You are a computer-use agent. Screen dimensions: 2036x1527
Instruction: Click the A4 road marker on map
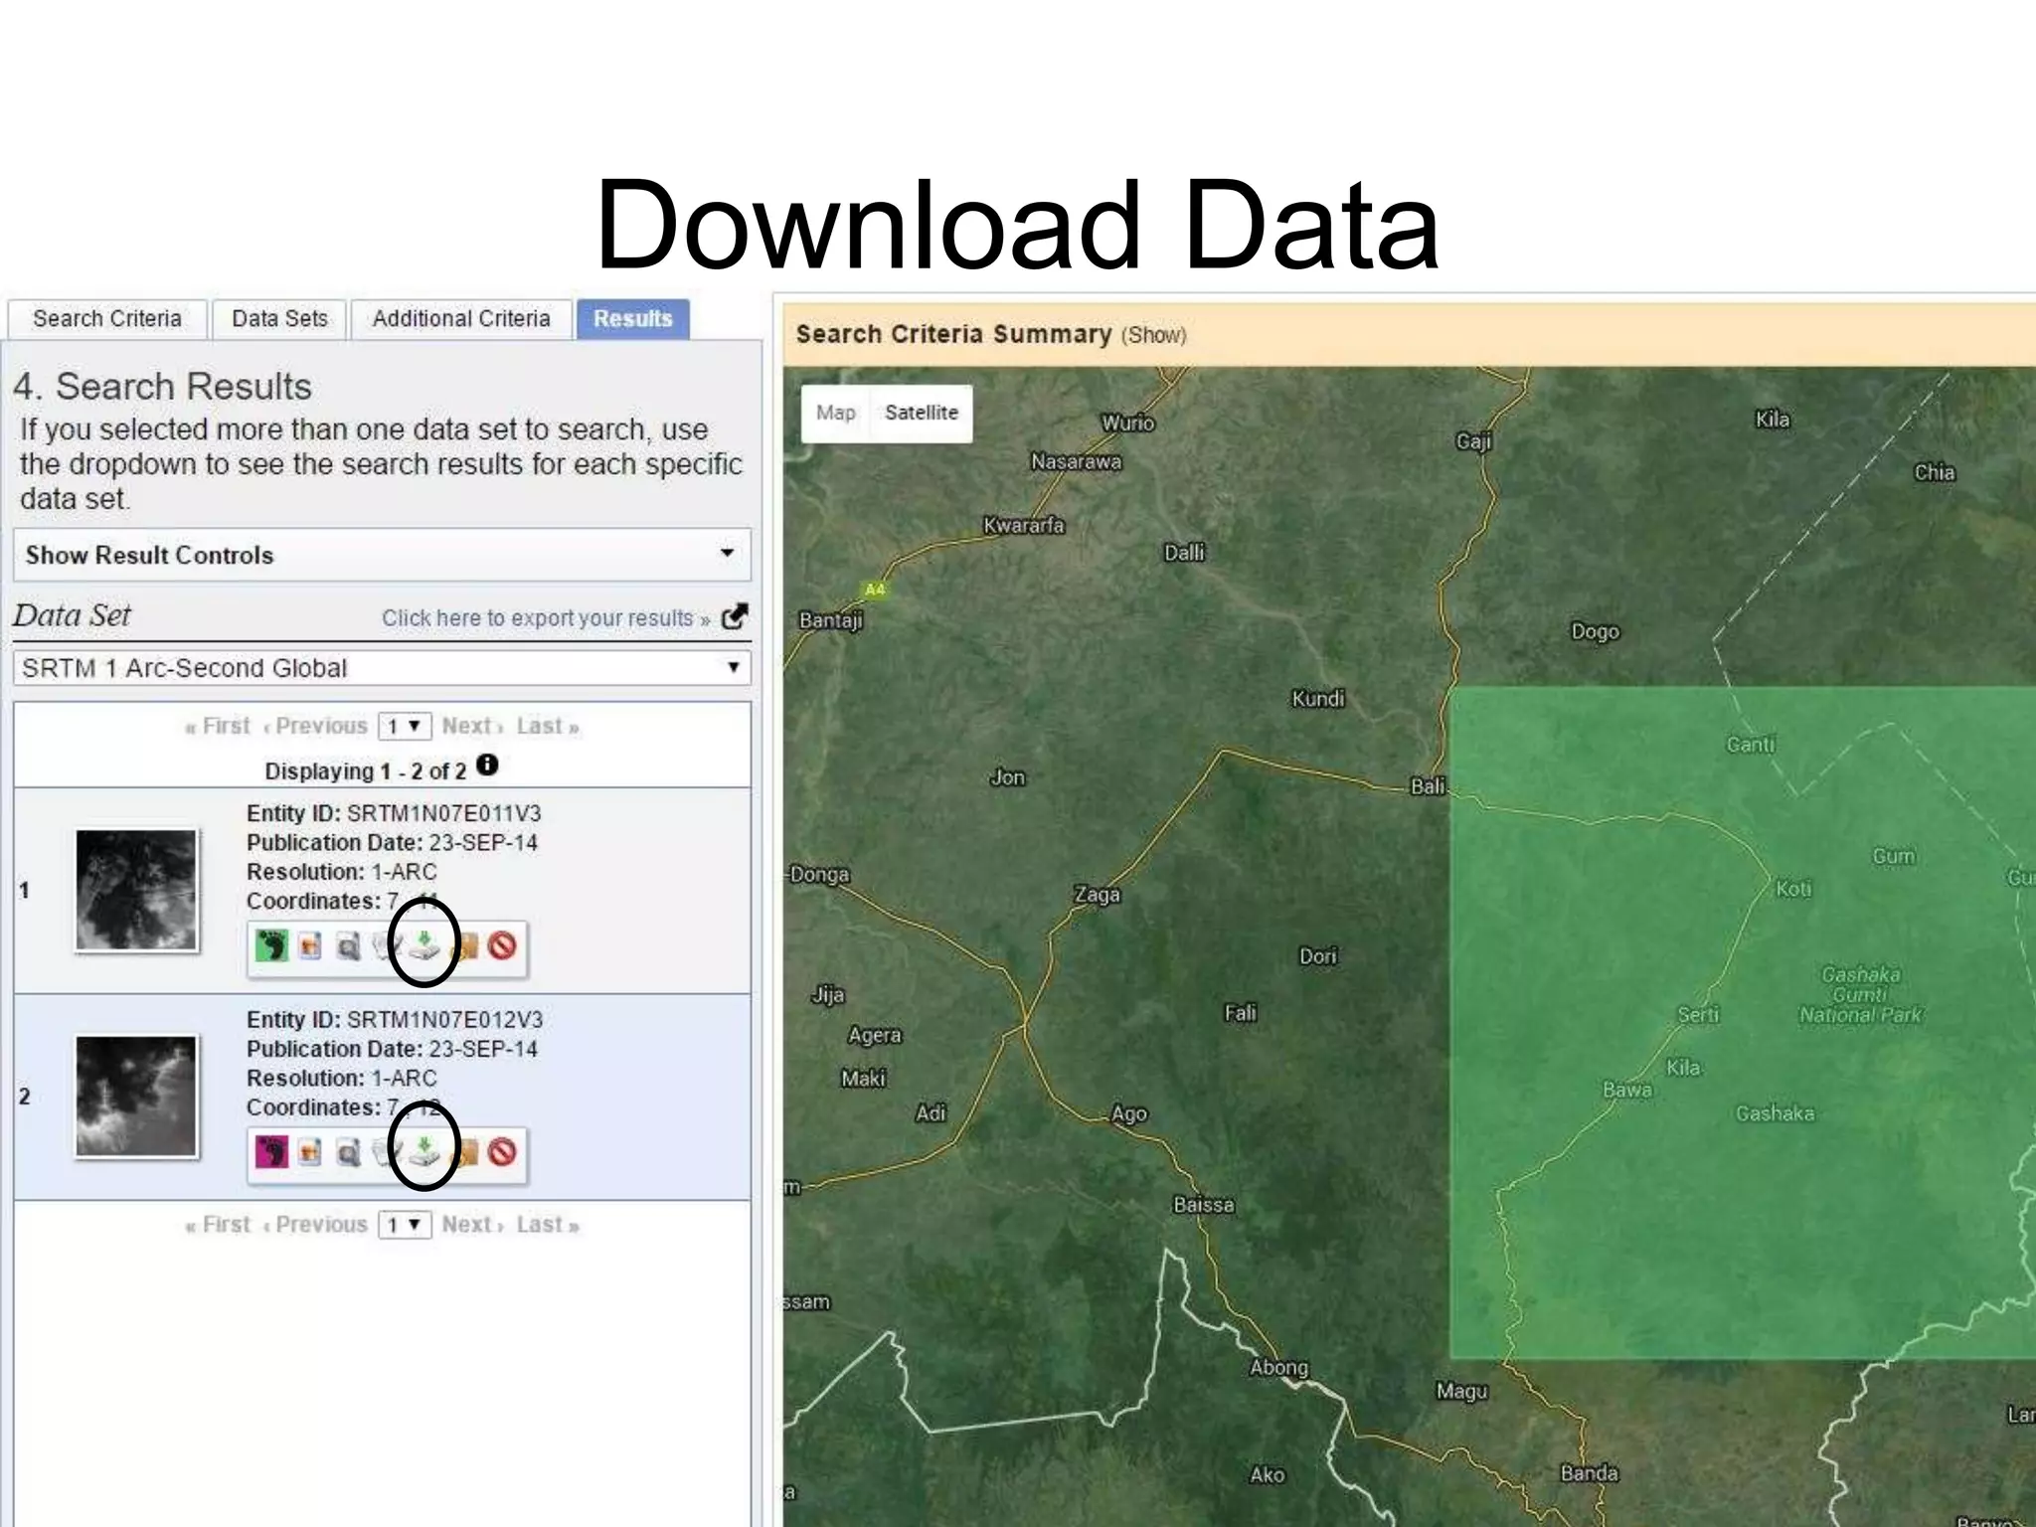875,590
